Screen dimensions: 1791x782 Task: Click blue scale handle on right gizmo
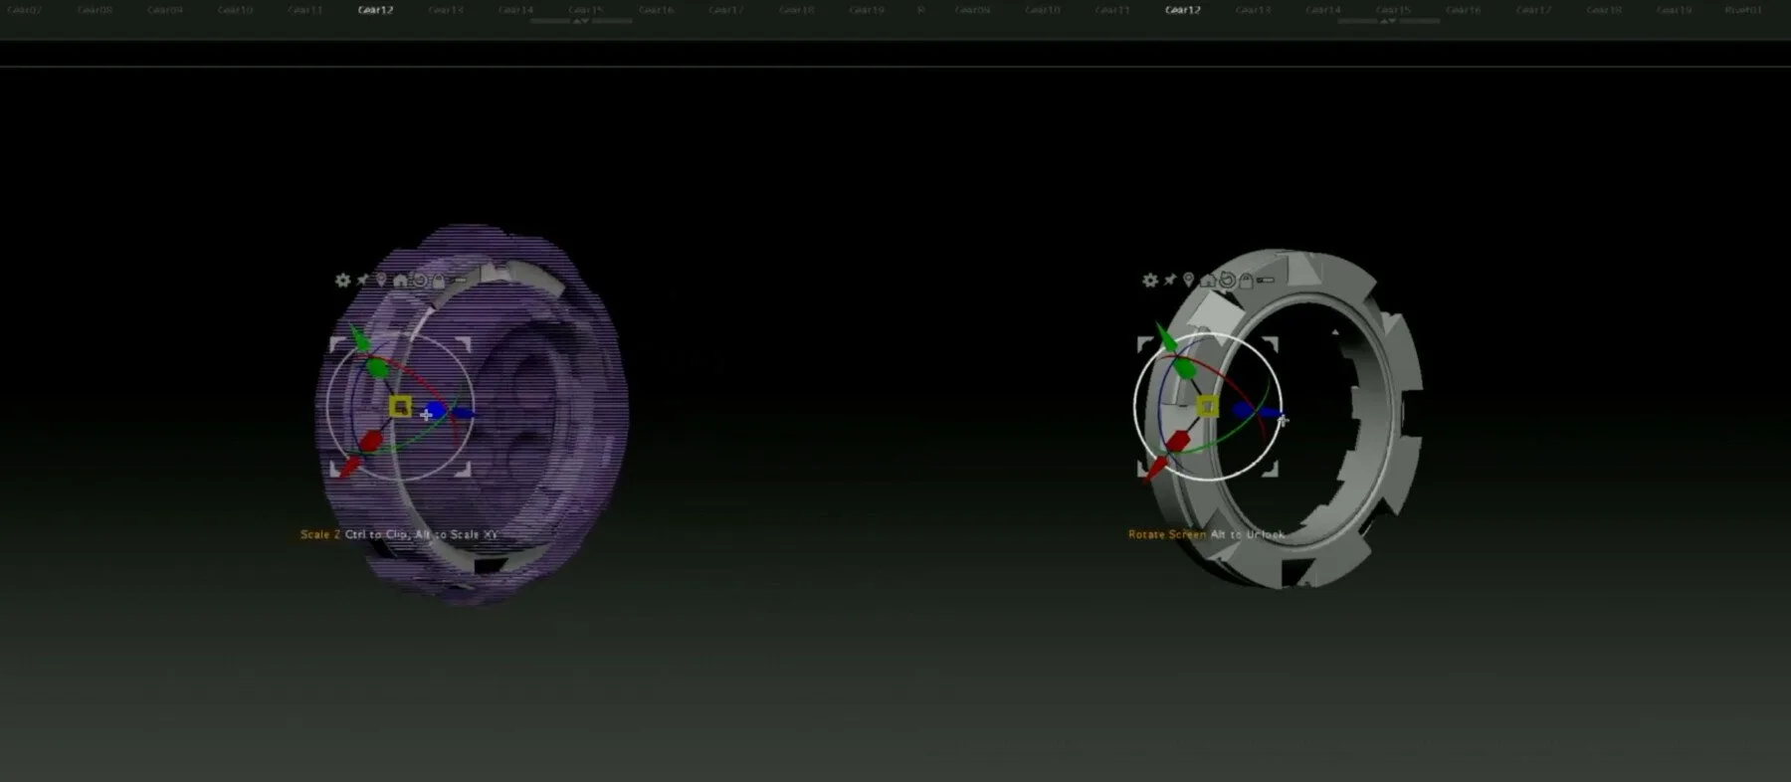point(1242,411)
